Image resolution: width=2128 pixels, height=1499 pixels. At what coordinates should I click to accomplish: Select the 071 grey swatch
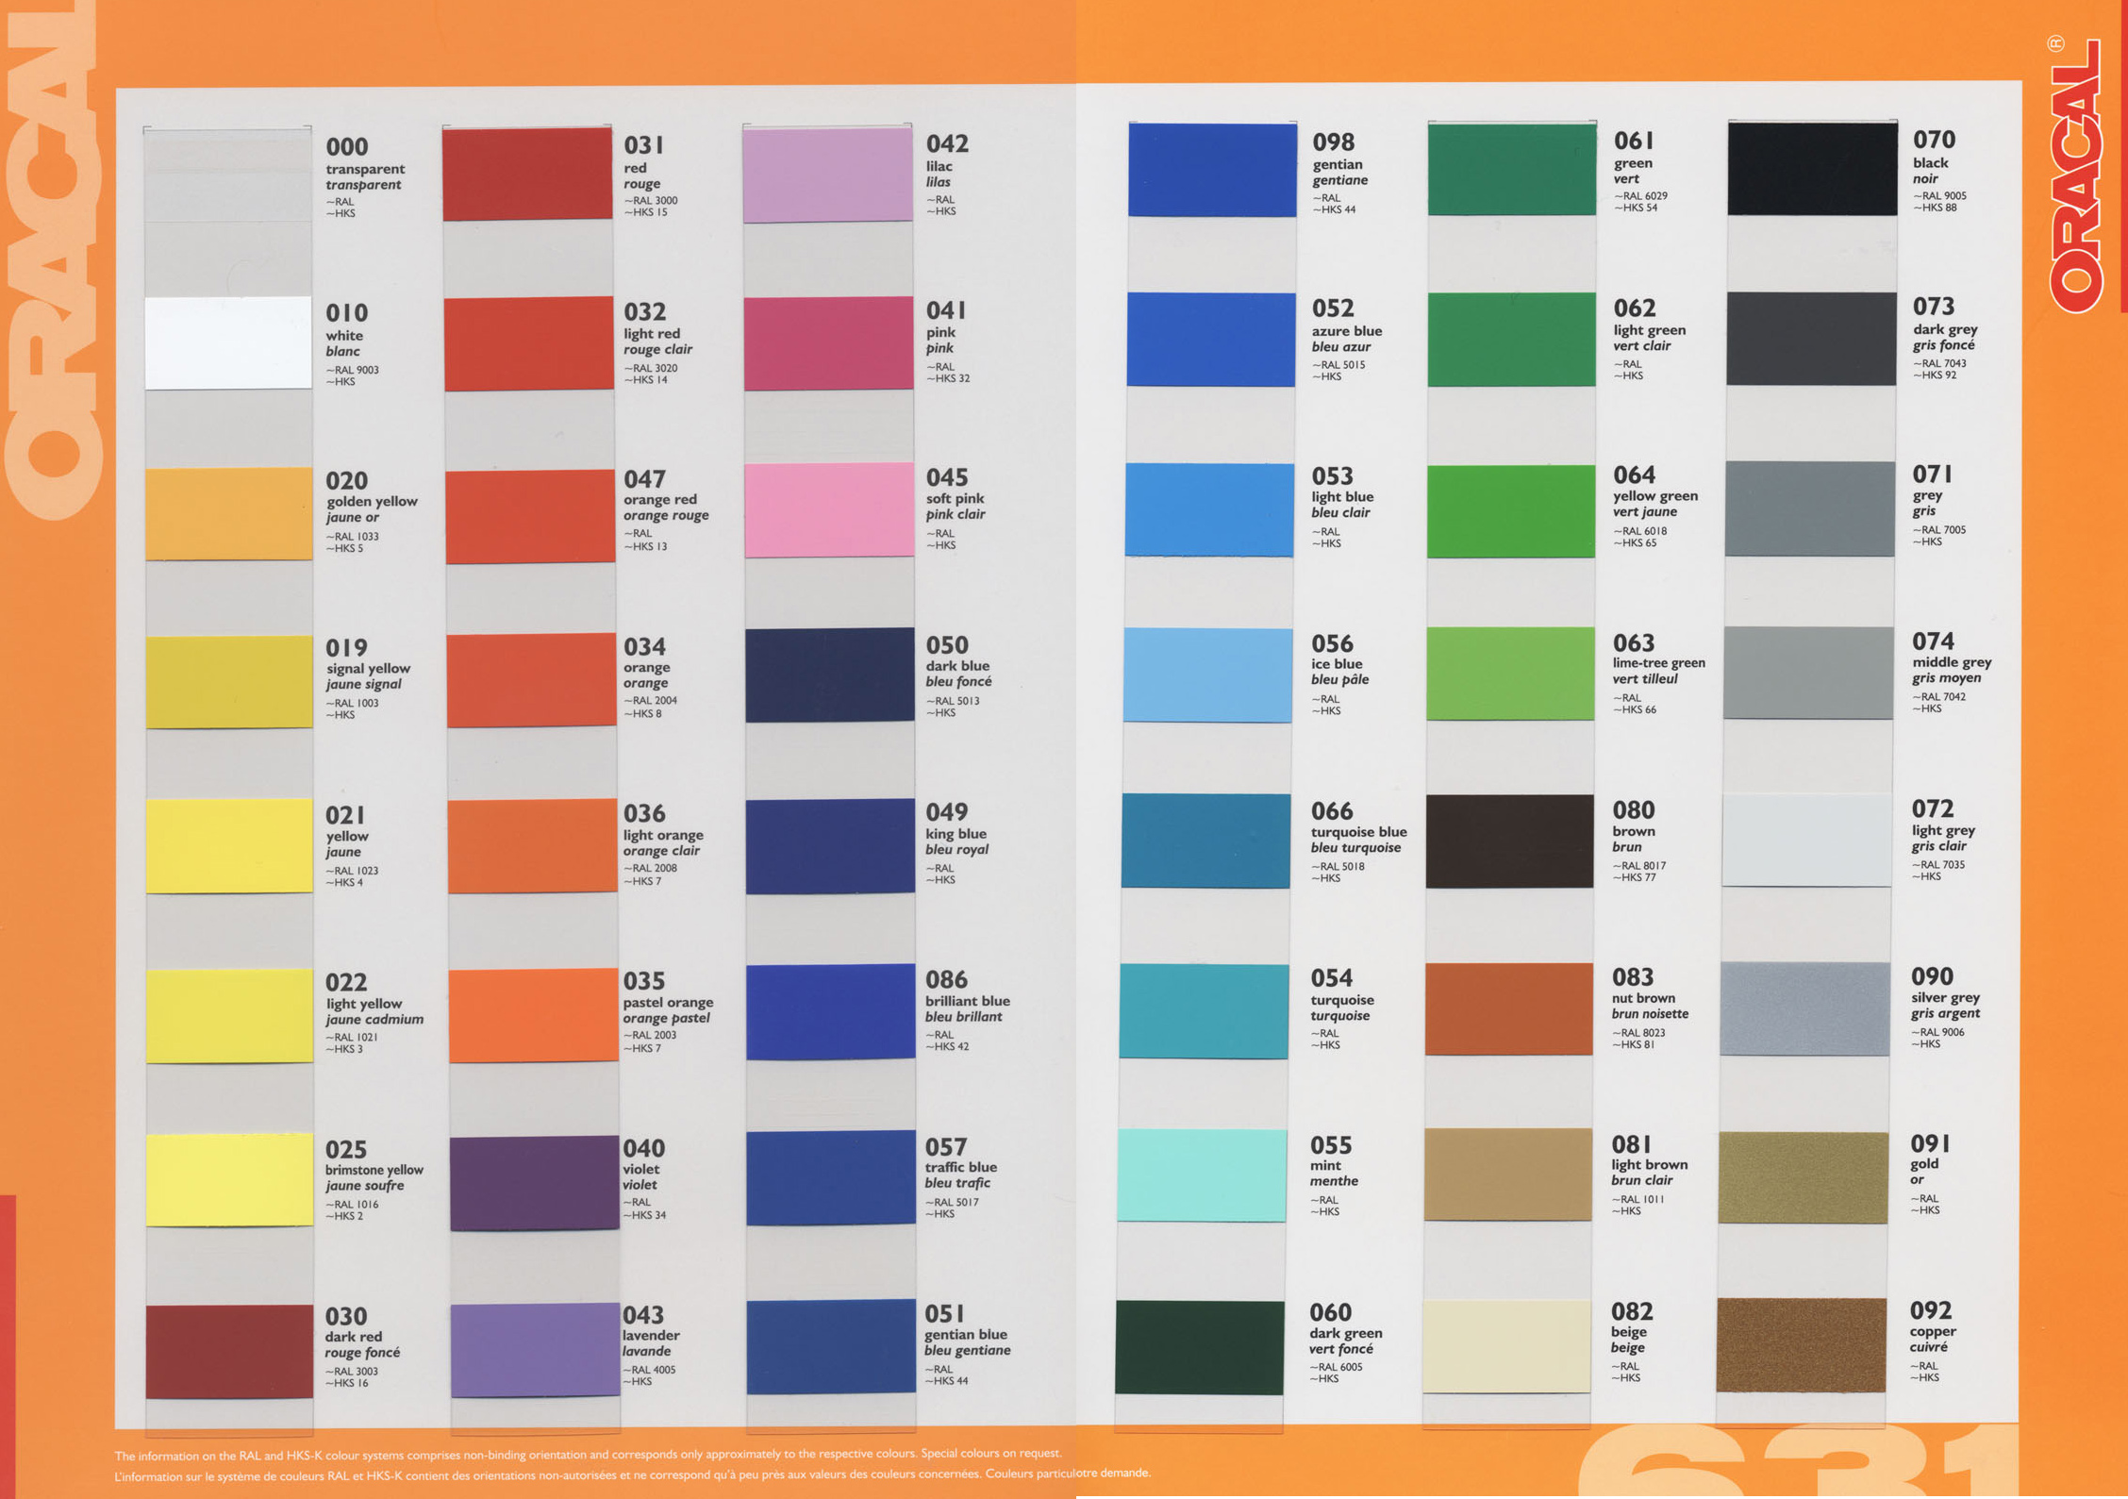tap(1809, 508)
